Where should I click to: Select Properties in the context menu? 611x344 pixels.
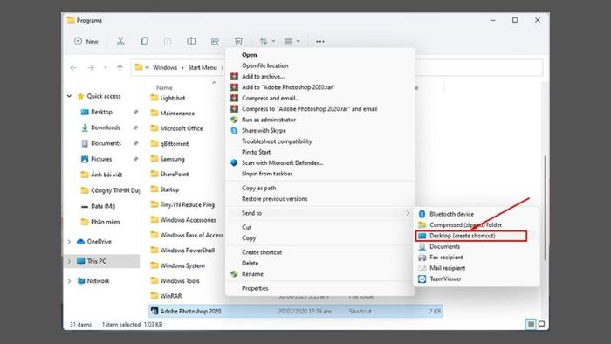255,288
